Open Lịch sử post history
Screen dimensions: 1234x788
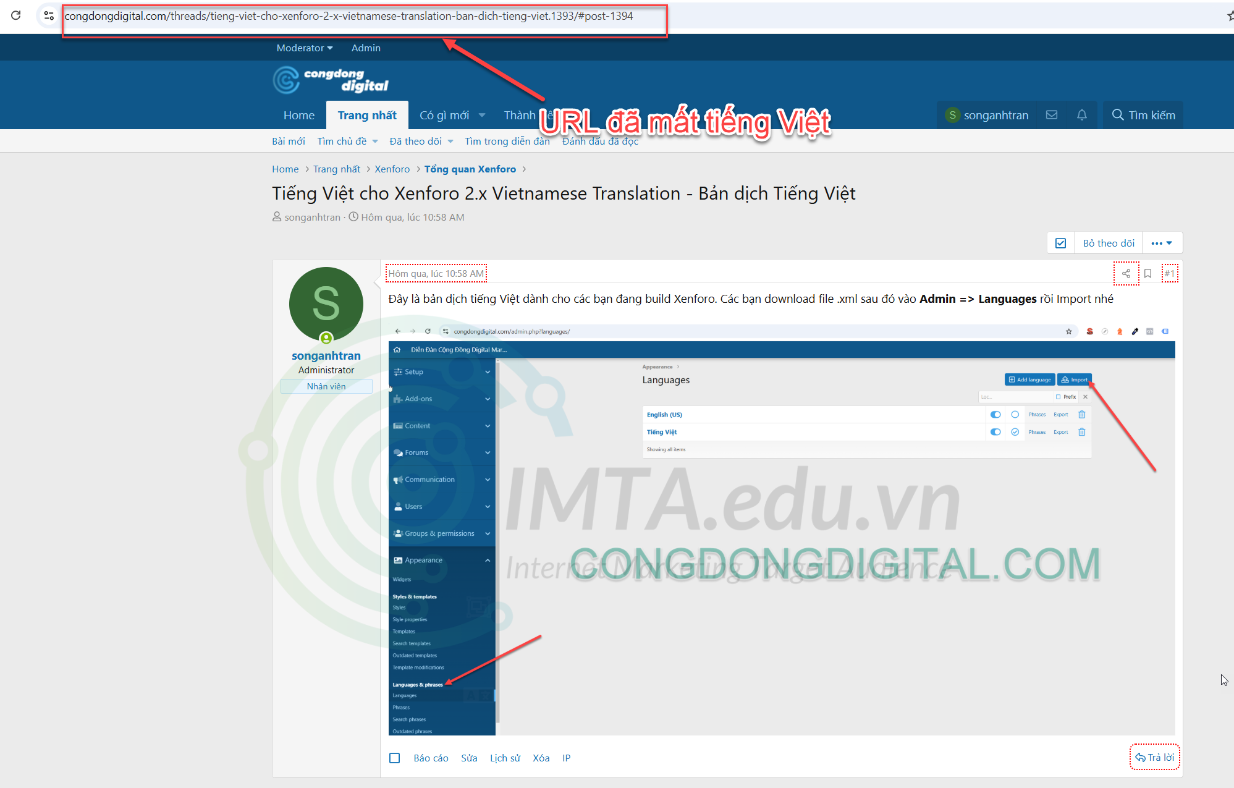tap(505, 758)
